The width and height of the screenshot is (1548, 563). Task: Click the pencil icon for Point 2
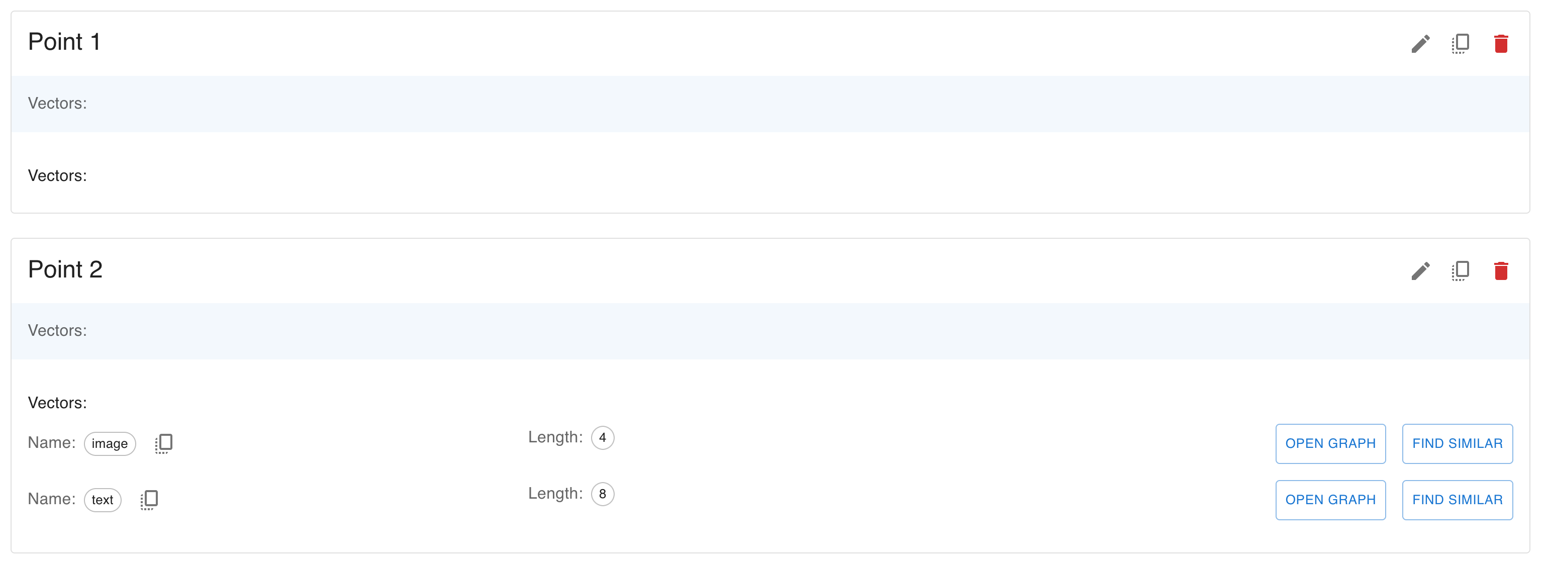tap(1420, 271)
